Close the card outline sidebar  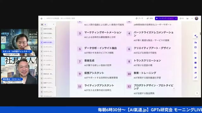coord(54,24)
